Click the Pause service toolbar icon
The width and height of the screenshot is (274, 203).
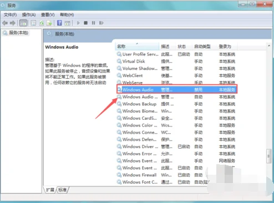click(93, 23)
